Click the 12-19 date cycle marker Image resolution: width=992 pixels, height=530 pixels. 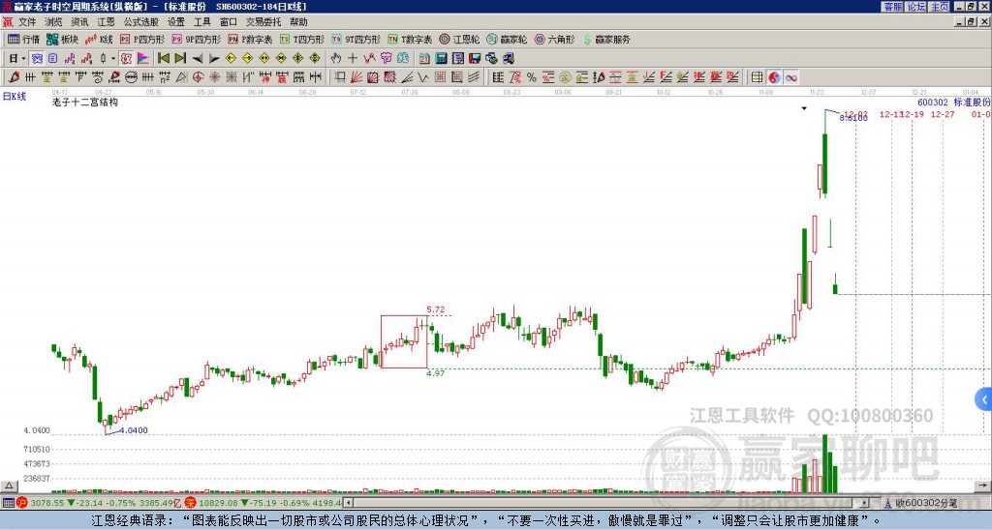pyautogui.click(x=913, y=114)
